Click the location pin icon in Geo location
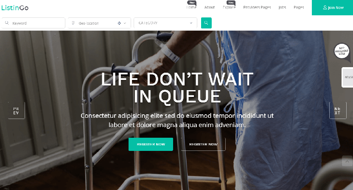 [73, 23]
